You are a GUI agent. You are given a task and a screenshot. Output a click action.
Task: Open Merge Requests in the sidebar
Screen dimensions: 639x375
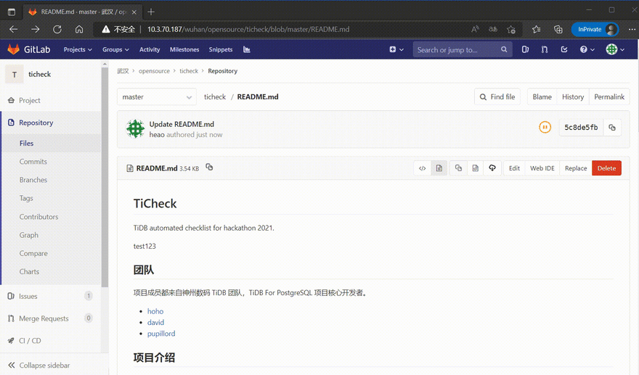click(x=43, y=318)
